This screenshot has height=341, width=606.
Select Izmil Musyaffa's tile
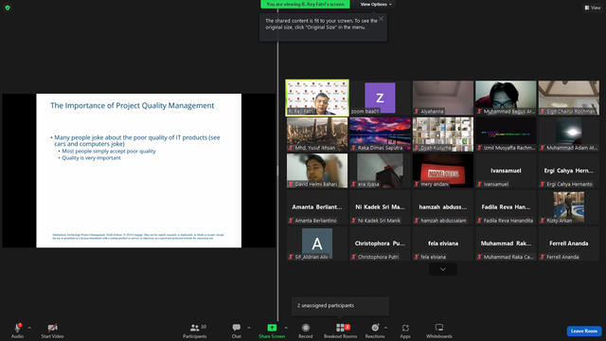(506, 135)
